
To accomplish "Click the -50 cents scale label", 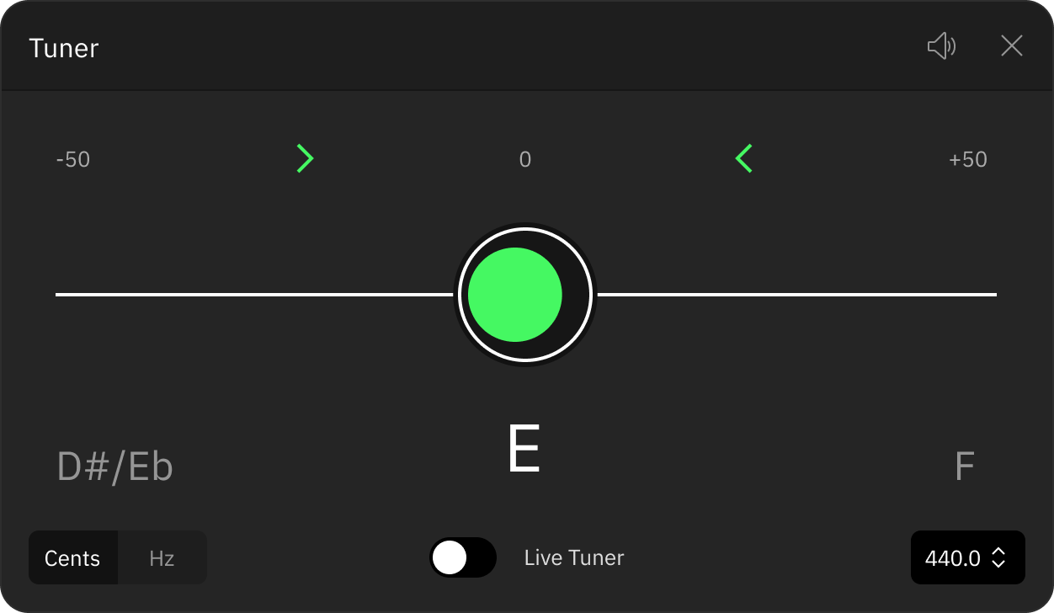I will 73,159.
